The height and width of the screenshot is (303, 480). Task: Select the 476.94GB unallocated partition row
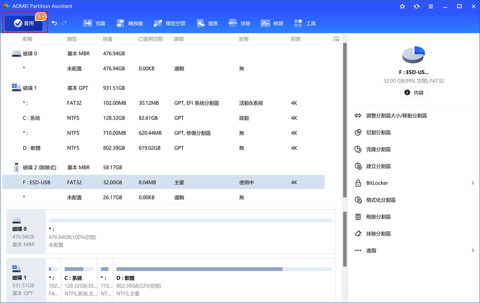click(x=163, y=69)
